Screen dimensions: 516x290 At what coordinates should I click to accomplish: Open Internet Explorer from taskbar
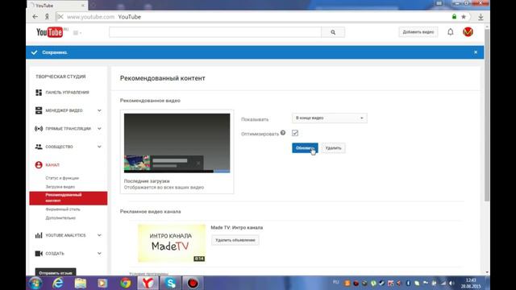pos(58,283)
